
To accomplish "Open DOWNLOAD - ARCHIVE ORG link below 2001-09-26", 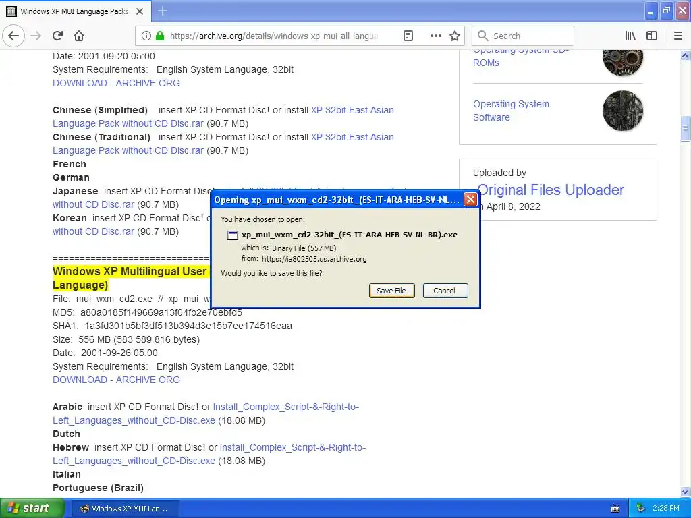I will click(116, 380).
